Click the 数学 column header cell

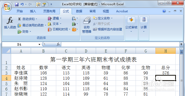[43, 68]
